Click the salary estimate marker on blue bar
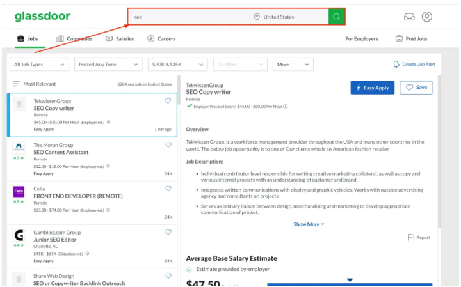The width and height of the screenshot is (461, 287). [350, 280]
